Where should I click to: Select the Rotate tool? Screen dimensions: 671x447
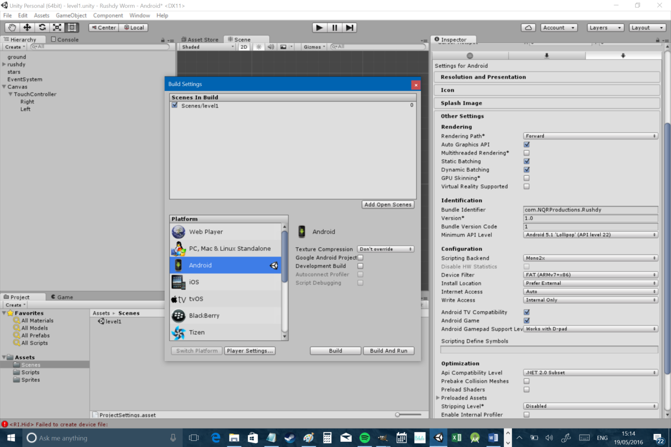pos(41,27)
